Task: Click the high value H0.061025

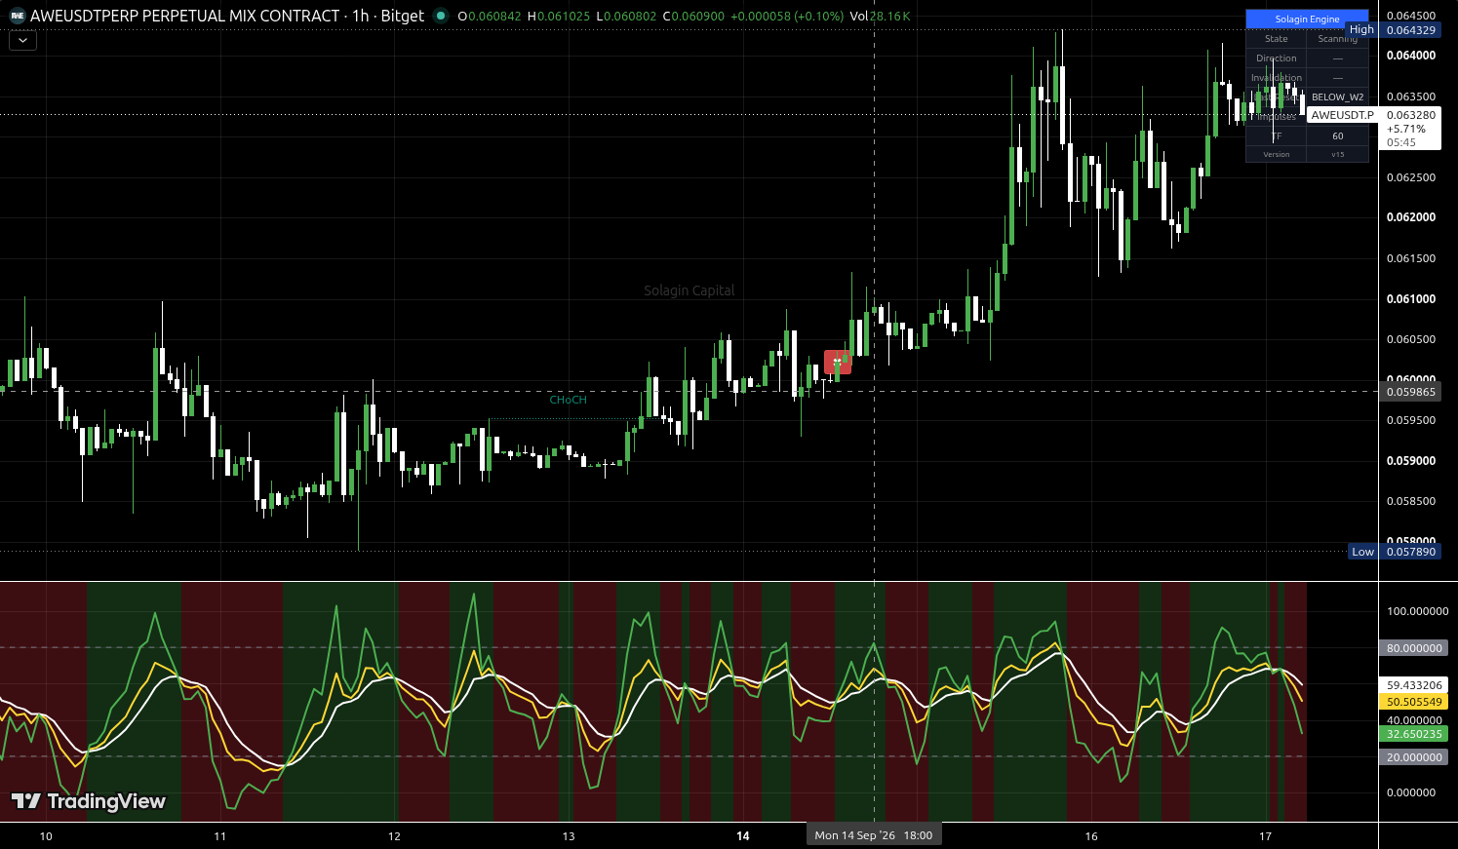Action: click(558, 17)
